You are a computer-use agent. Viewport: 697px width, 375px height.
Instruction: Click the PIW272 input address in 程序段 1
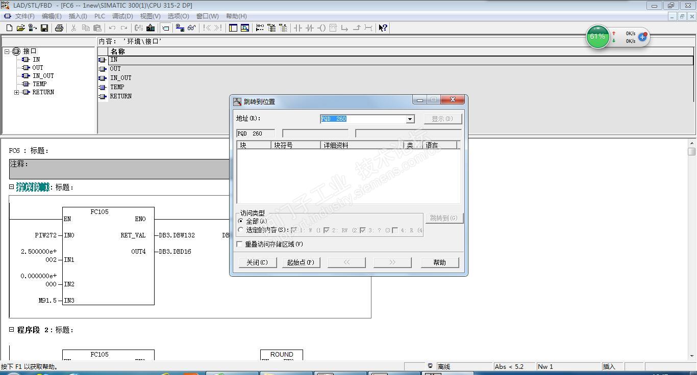[45, 235]
